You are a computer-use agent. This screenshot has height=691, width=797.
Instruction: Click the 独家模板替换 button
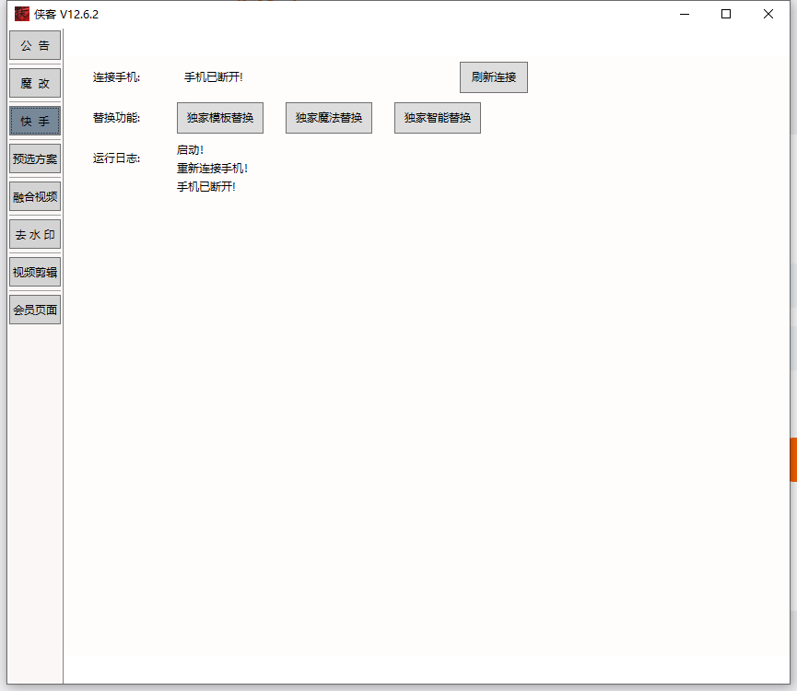pyautogui.click(x=220, y=118)
